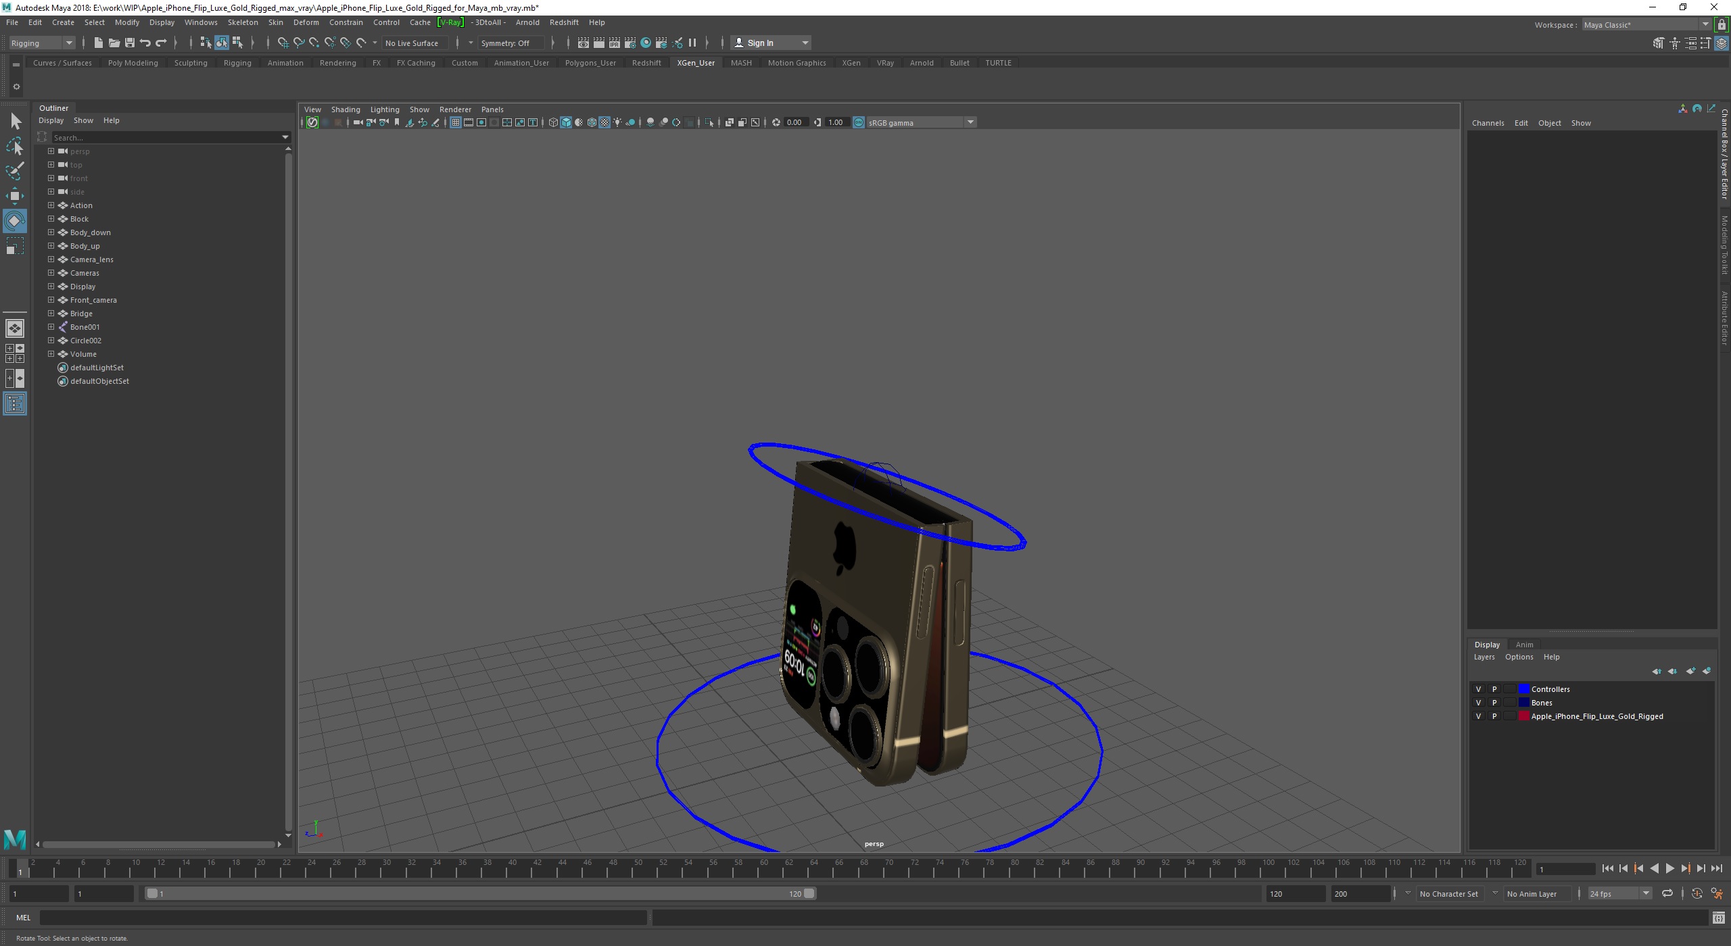
Task: Open the Sign In dropdown arrow
Action: click(x=805, y=43)
